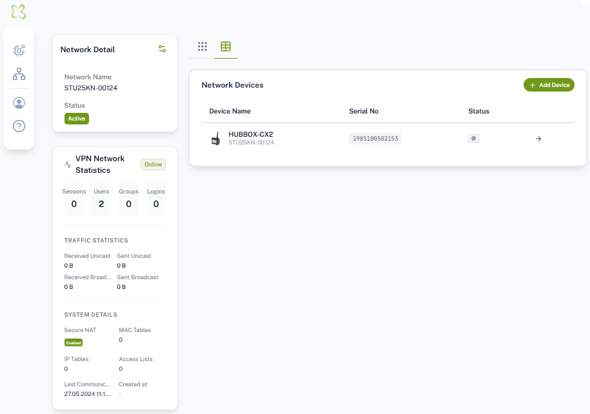The image size is (590, 414).
Task: Open the help question mark icon
Action: pyautogui.click(x=19, y=126)
